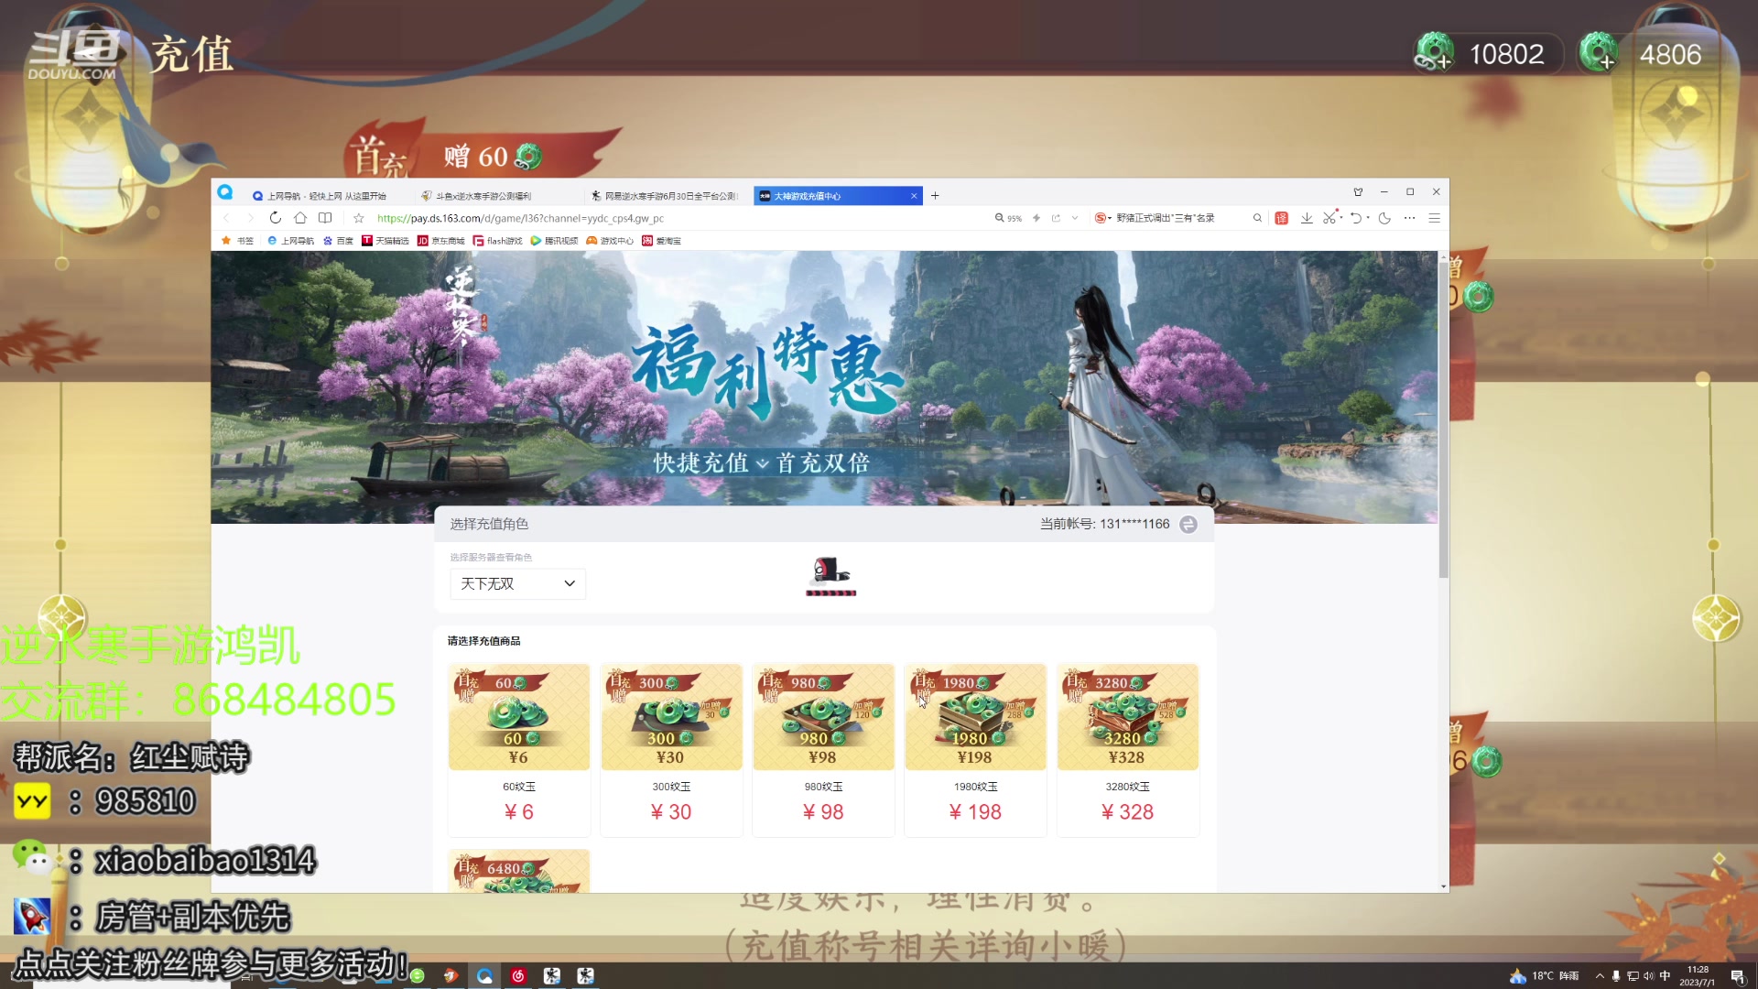Open the taskbar volume icon

1648,976
